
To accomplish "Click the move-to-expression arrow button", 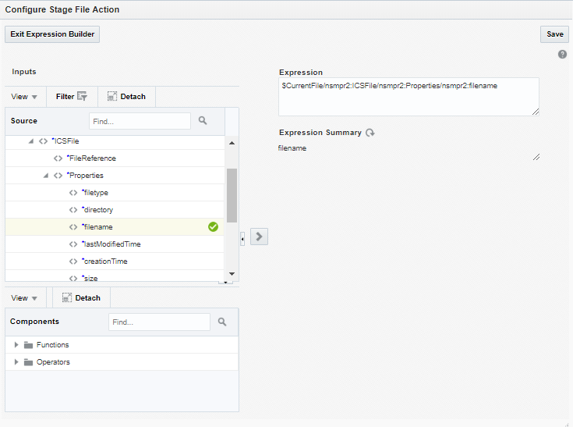I will [x=260, y=237].
